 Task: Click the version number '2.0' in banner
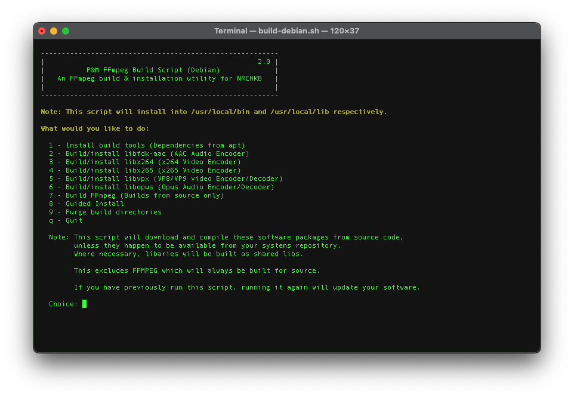[x=264, y=62]
